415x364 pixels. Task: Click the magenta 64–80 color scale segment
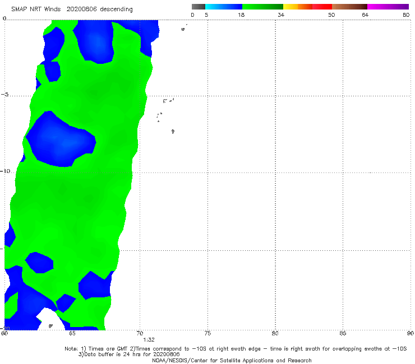[x=388, y=7]
